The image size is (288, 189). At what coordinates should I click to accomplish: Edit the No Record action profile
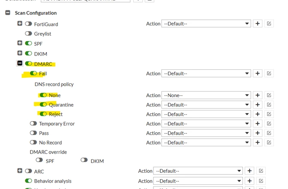pyautogui.click(x=269, y=142)
